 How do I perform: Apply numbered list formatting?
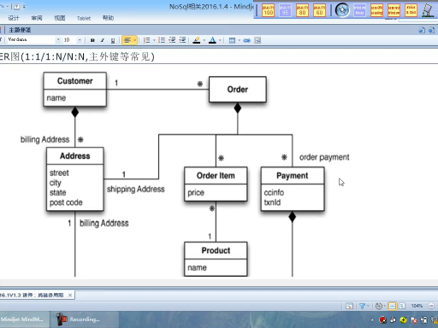pyautogui.click(x=146, y=40)
